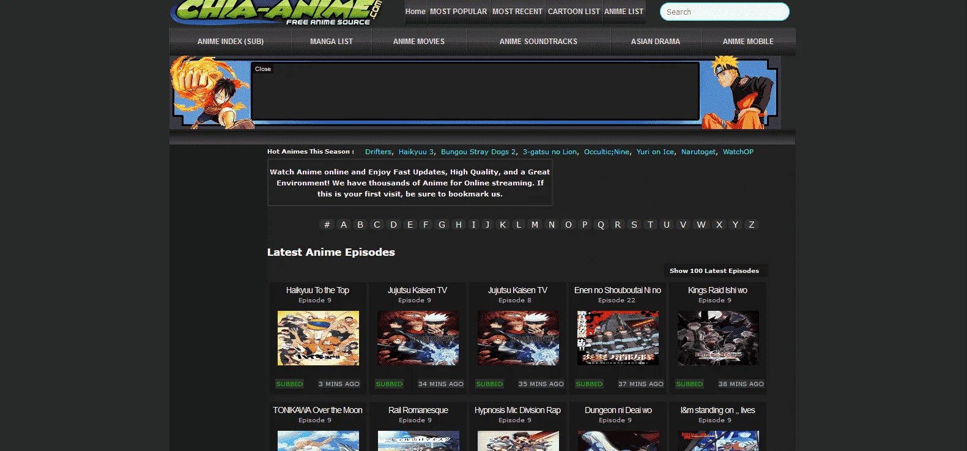Select the Anime Movies tab
Image resolution: width=967 pixels, height=451 pixels.
(x=419, y=42)
